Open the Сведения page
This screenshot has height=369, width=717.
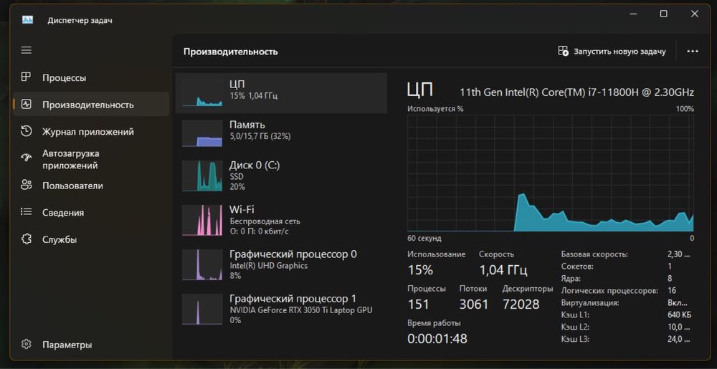(x=91, y=212)
